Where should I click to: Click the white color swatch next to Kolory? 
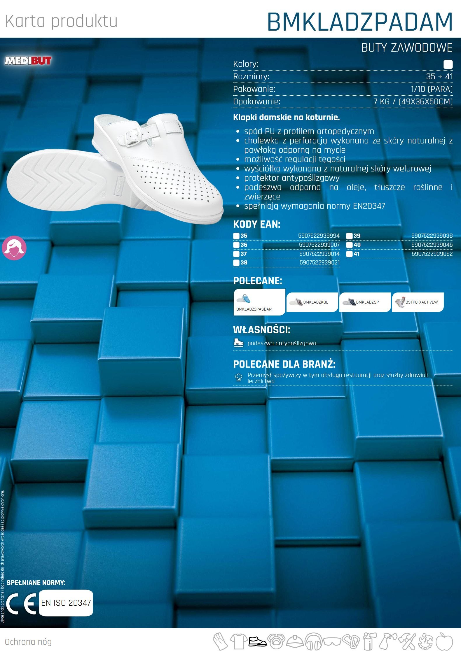[448, 64]
